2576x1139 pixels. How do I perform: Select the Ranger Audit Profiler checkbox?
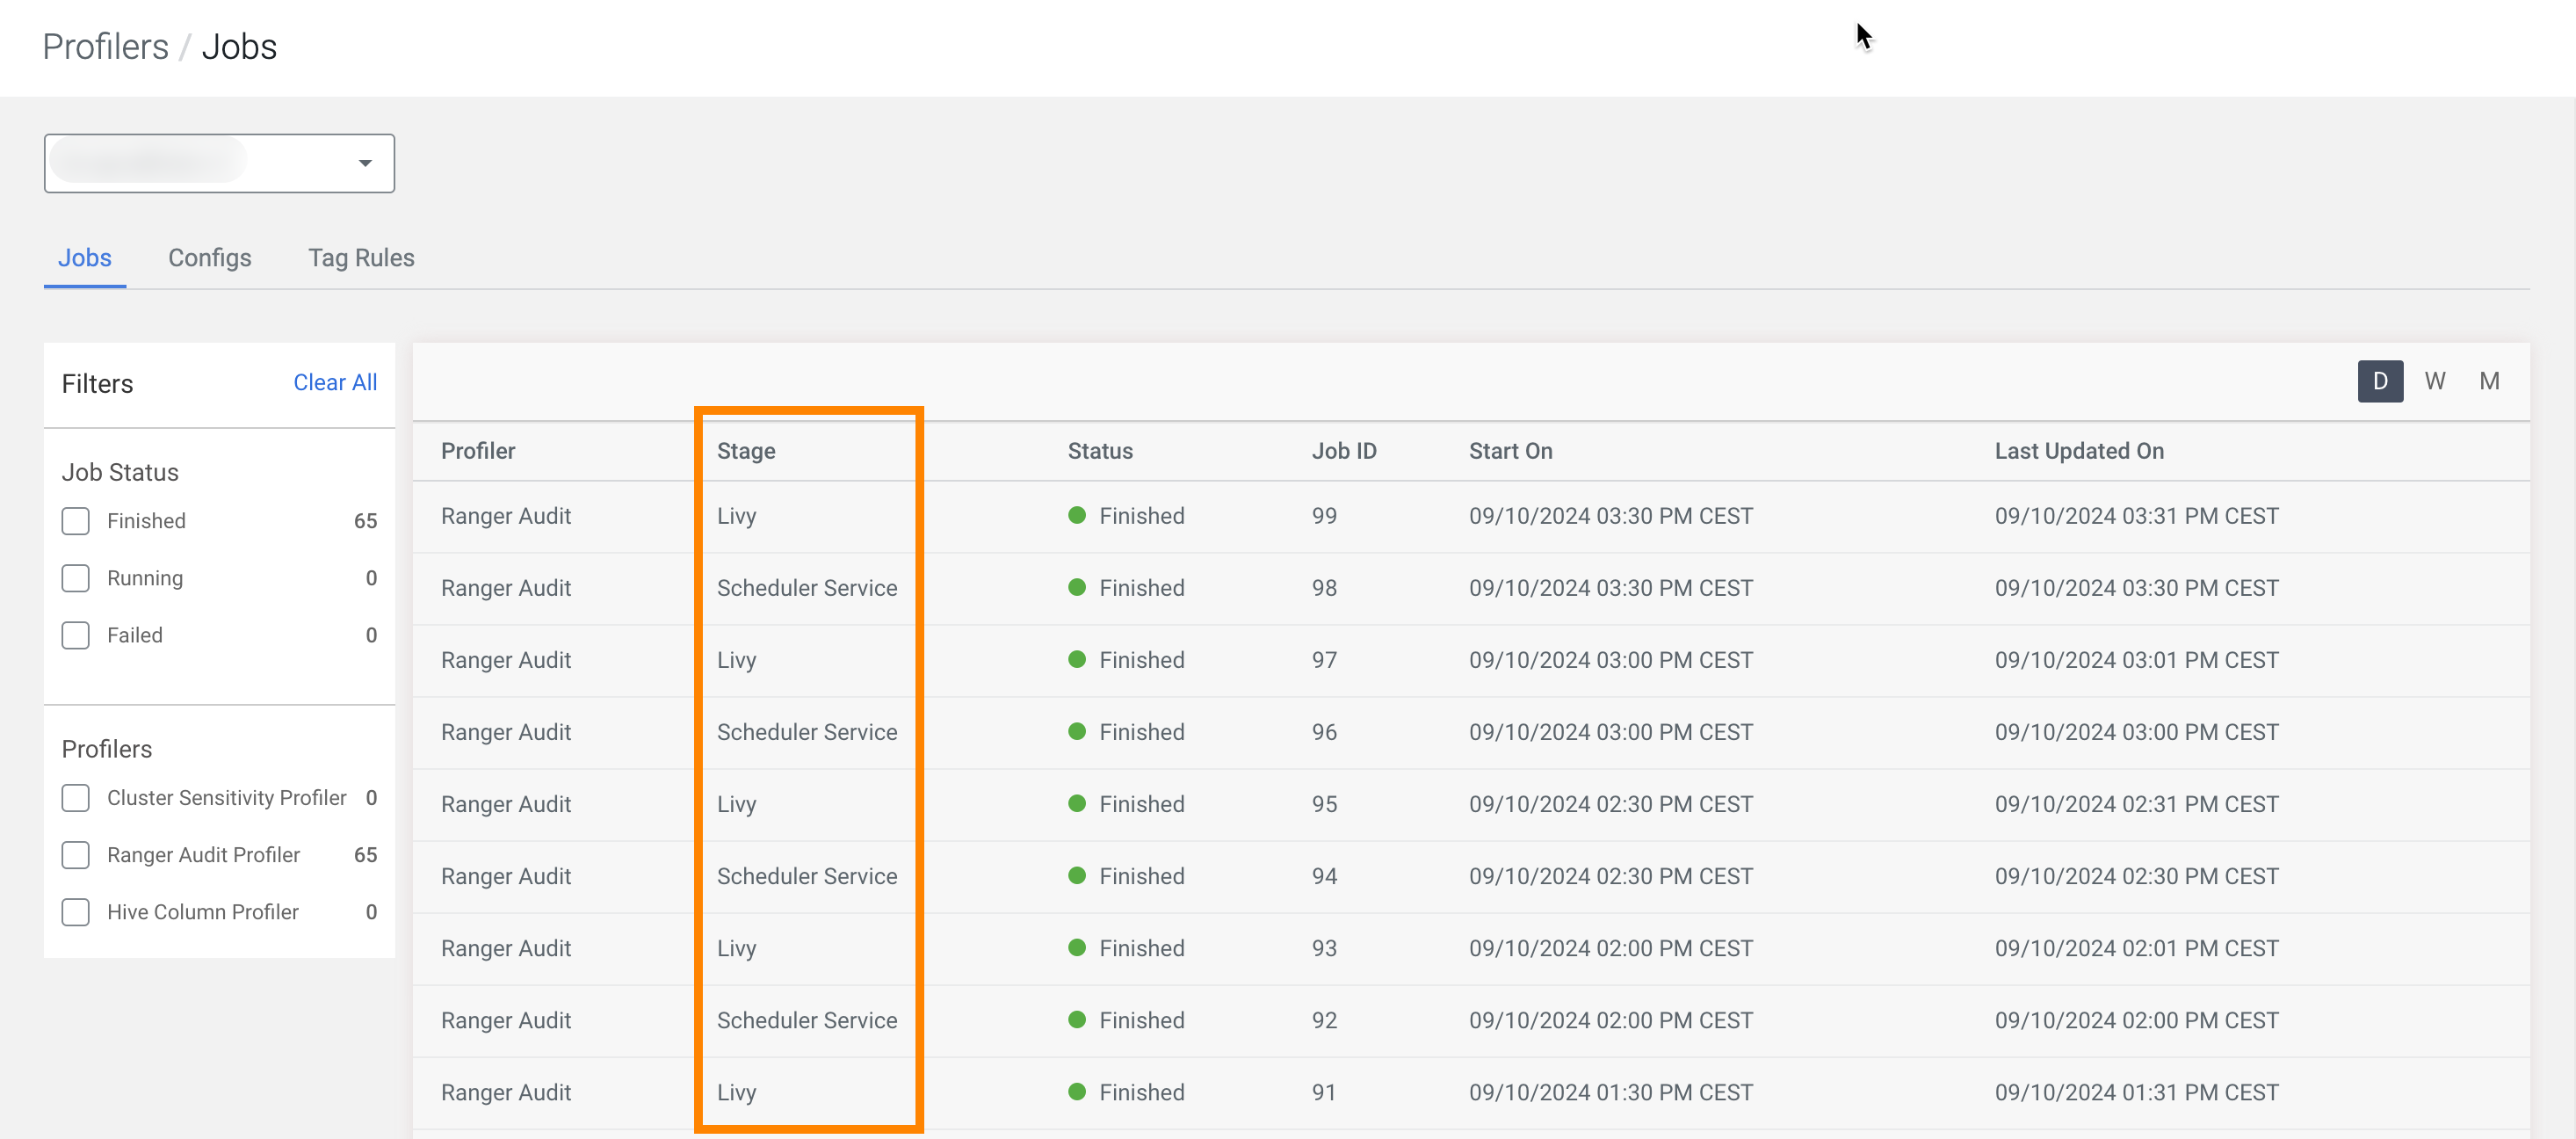[76, 855]
